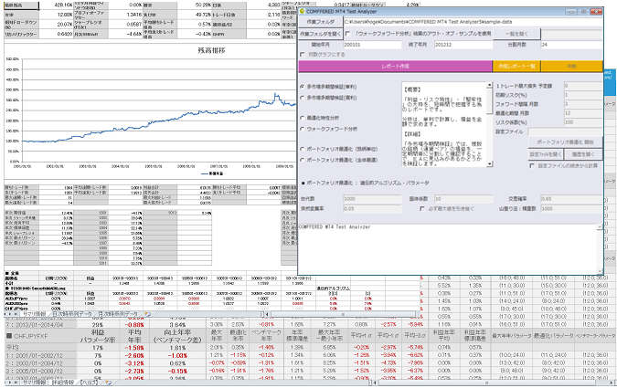
Task: Click the 個体係数 field showing 10
Action: point(463,199)
